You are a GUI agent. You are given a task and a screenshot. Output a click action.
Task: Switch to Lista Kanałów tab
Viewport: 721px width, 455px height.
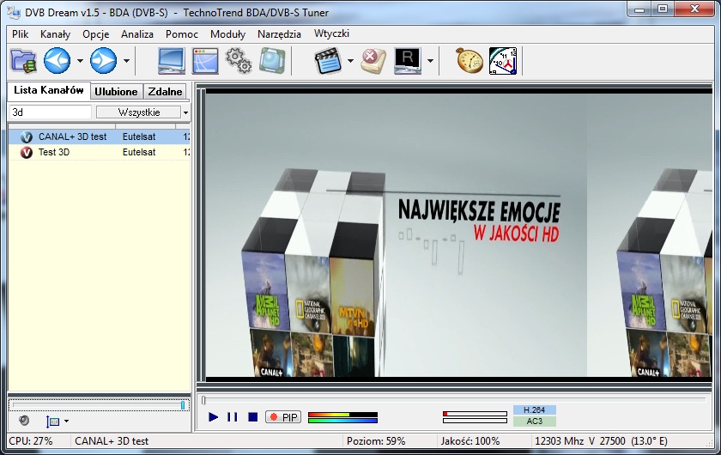(x=49, y=91)
